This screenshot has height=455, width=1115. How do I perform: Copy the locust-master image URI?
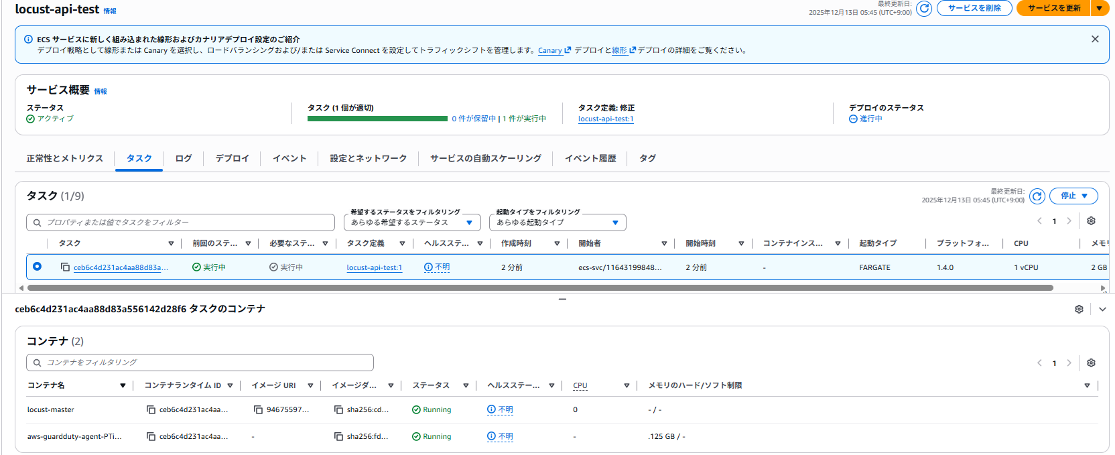tap(258, 410)
